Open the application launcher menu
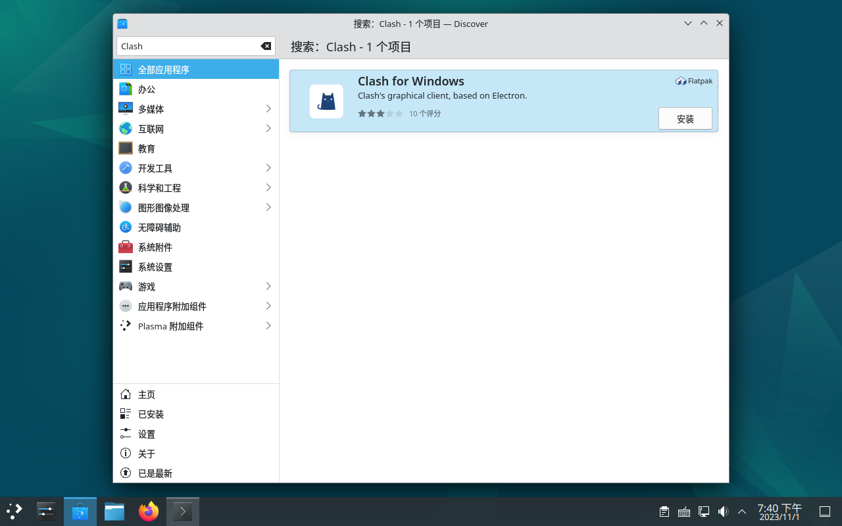Image resolution: width=842 pixels, height=526 pixels. point(14,512)
